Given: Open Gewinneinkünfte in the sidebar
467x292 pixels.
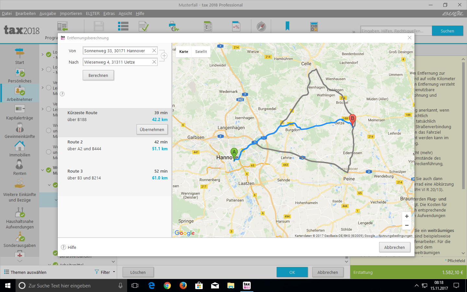Looking at the screenshot, I should (x=19, y=130).
